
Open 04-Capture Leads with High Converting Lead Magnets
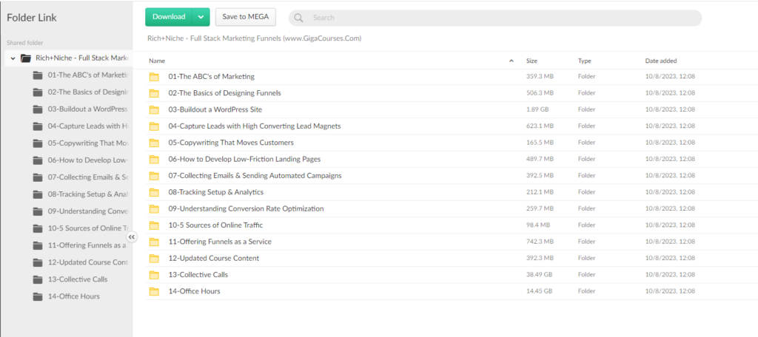(x=255, y=126)
